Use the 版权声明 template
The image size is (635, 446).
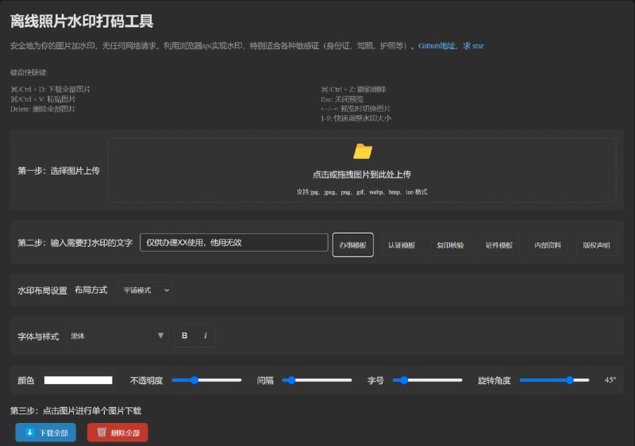(596, 244)
